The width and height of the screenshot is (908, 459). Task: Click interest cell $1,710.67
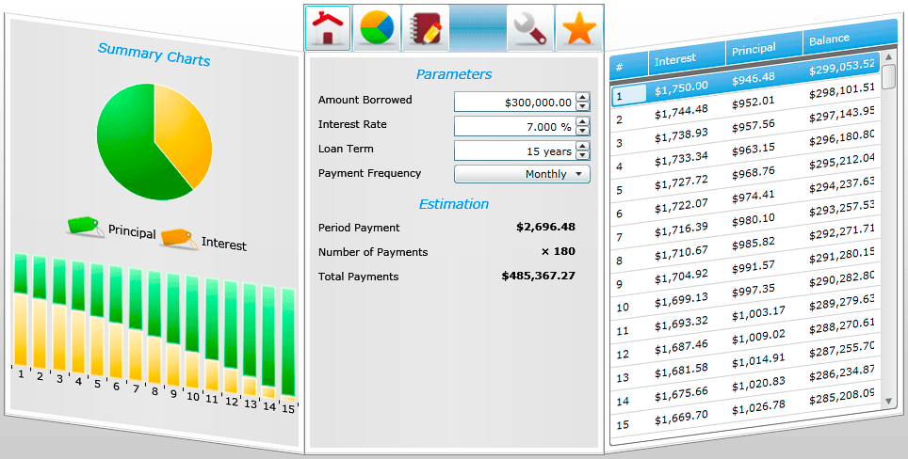coord(682,253)
